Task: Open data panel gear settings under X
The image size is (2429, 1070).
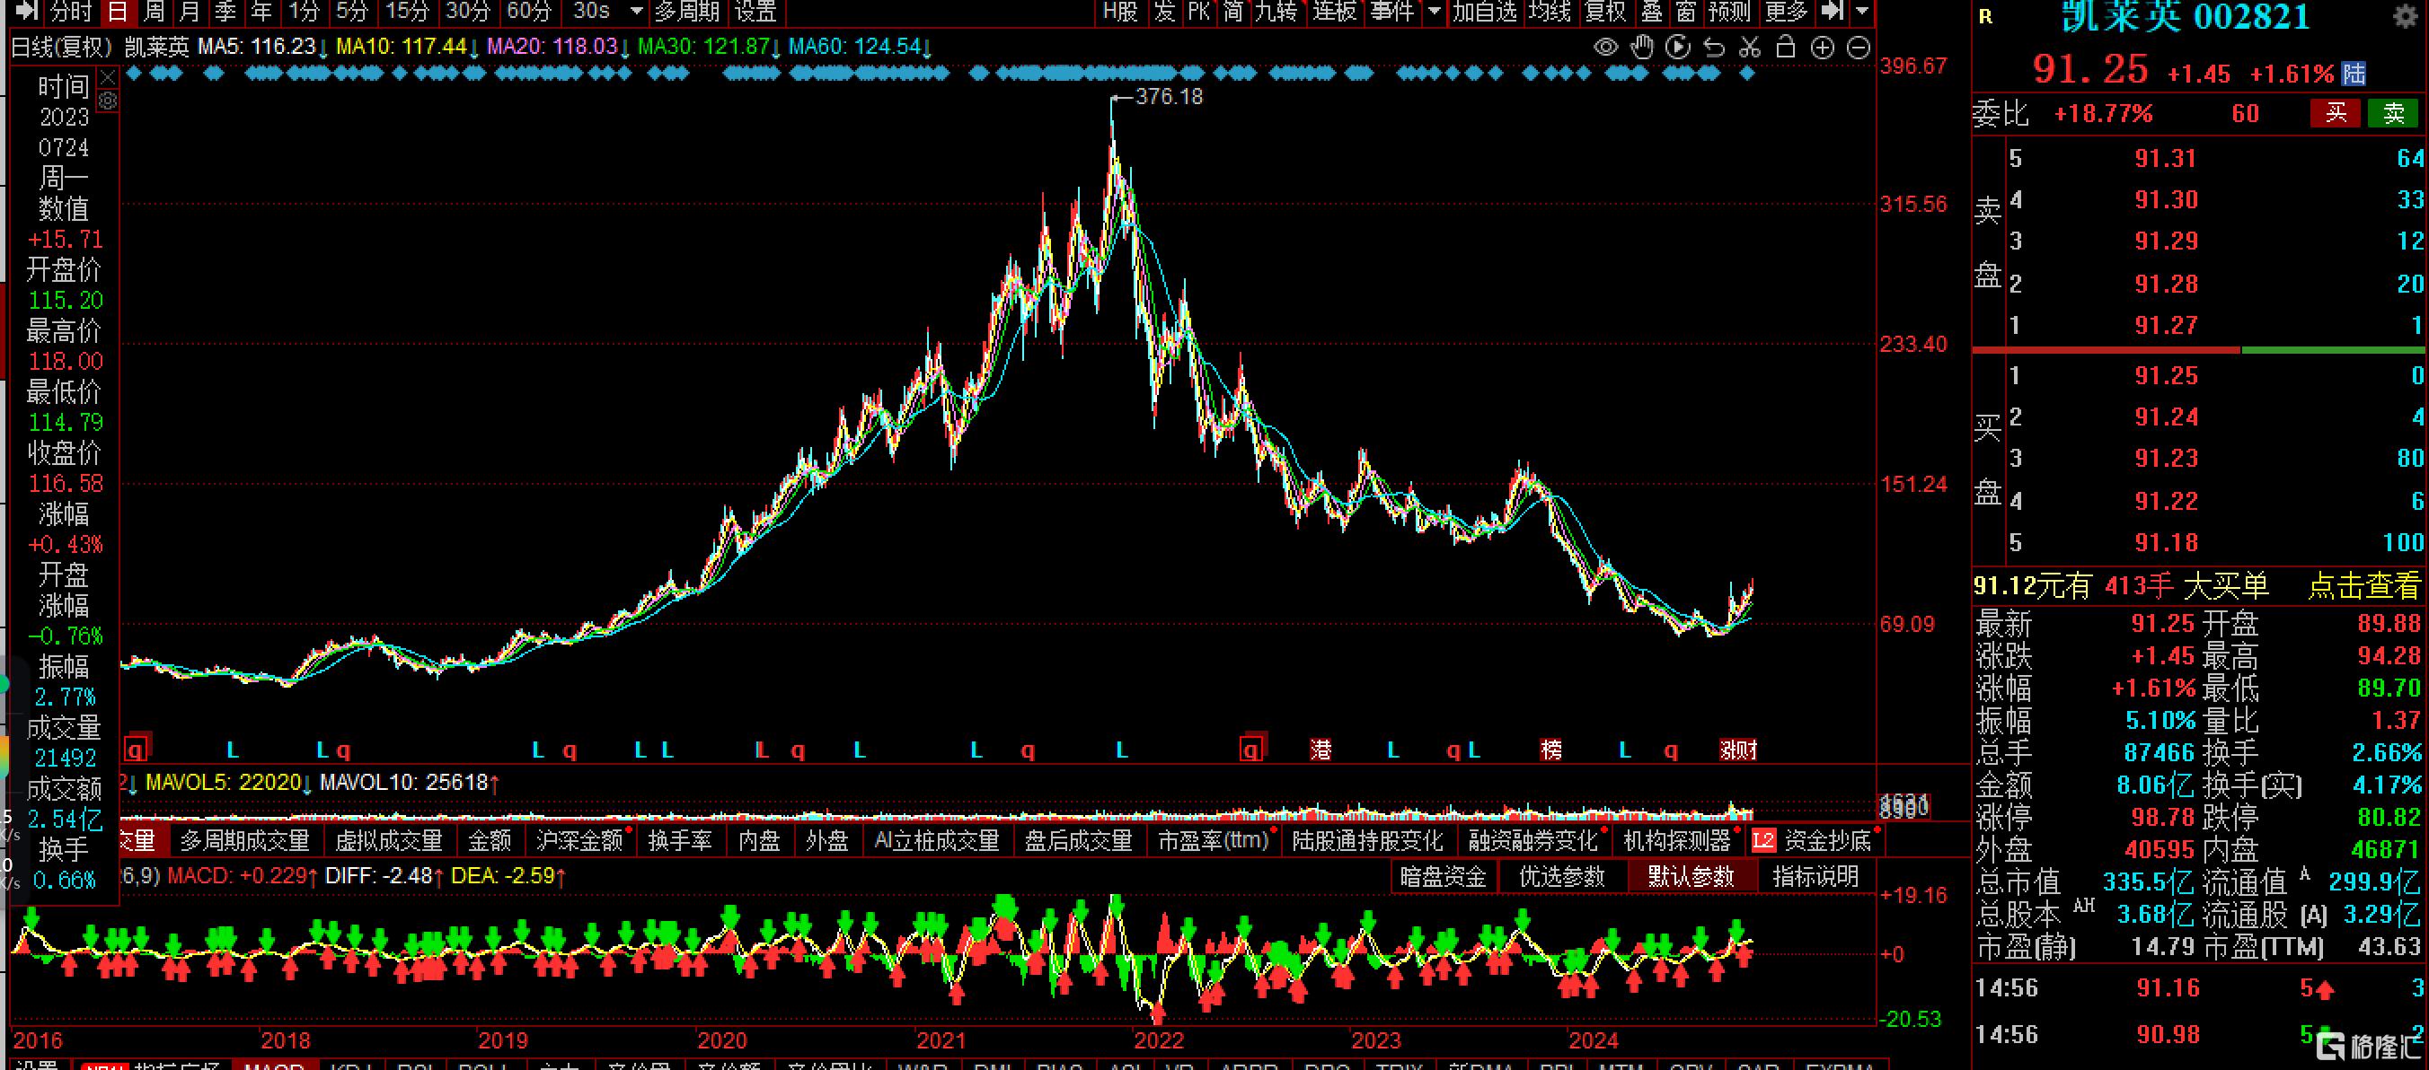Action: 109,100
